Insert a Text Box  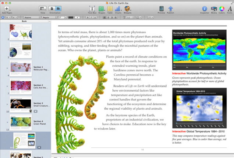92,8
